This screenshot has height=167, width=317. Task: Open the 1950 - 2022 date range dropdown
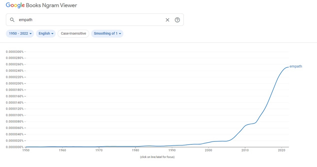(x=20, y=34)
